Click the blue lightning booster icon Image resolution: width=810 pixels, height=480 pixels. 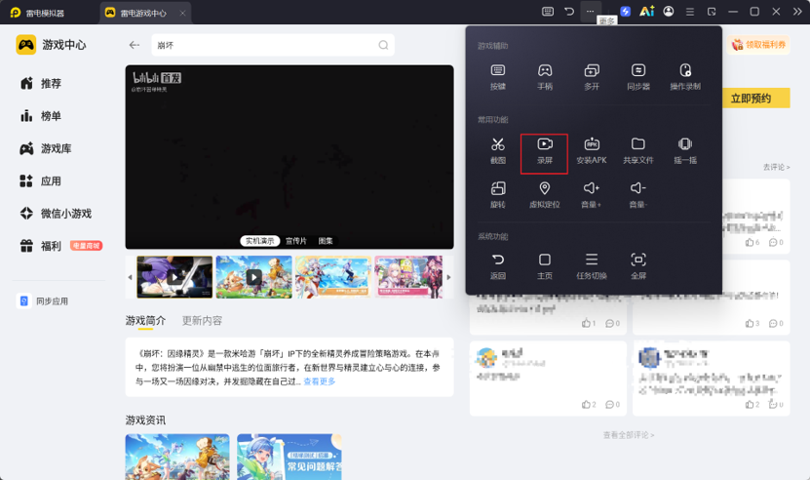pyautogui.click(x=625, y=12)
